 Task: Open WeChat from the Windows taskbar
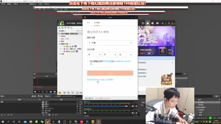point(42,122)
